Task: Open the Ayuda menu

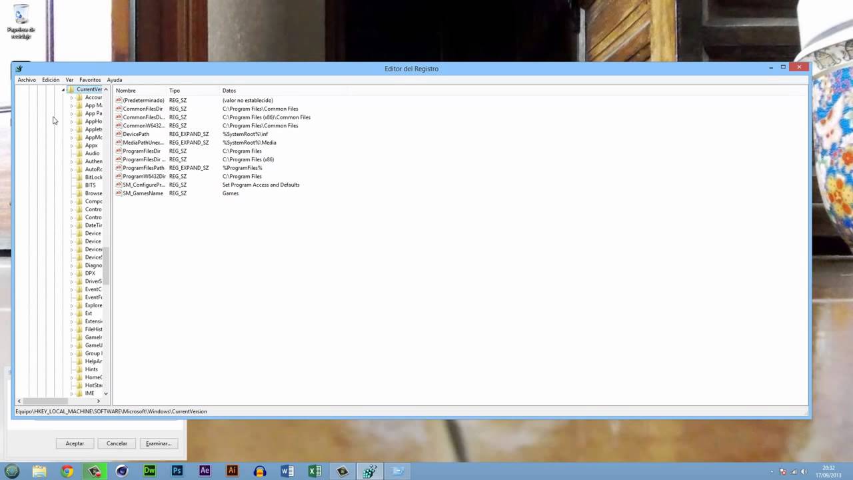Action: [x=115, y=80]
